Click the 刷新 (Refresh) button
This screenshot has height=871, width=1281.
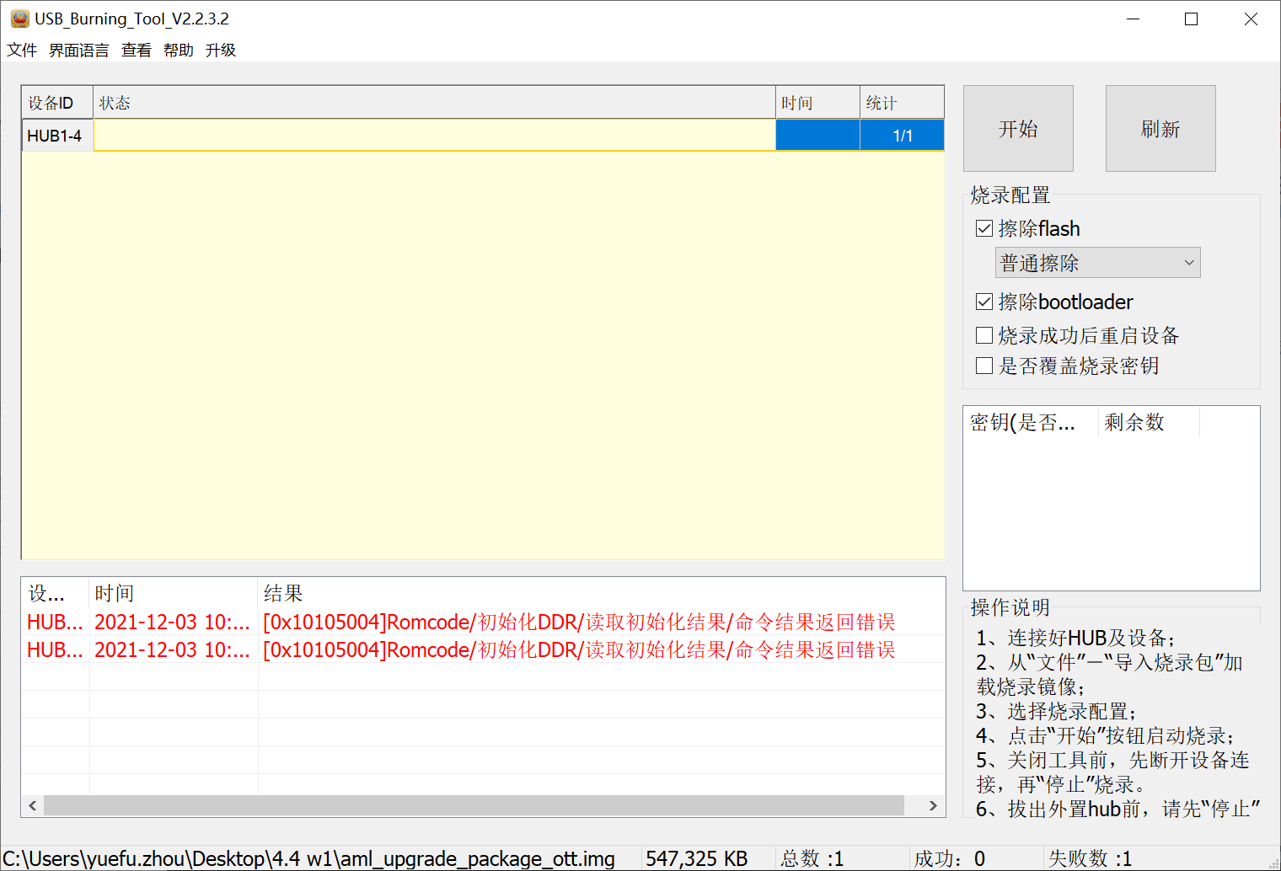[x=1160, y=128]
